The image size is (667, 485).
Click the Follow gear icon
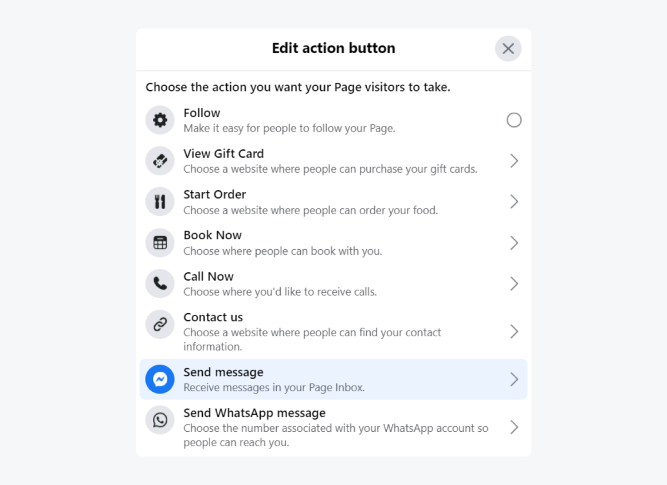[x=160, y=120]
